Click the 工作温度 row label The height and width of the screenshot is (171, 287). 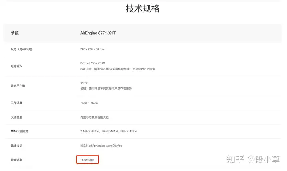pos(16,103)
